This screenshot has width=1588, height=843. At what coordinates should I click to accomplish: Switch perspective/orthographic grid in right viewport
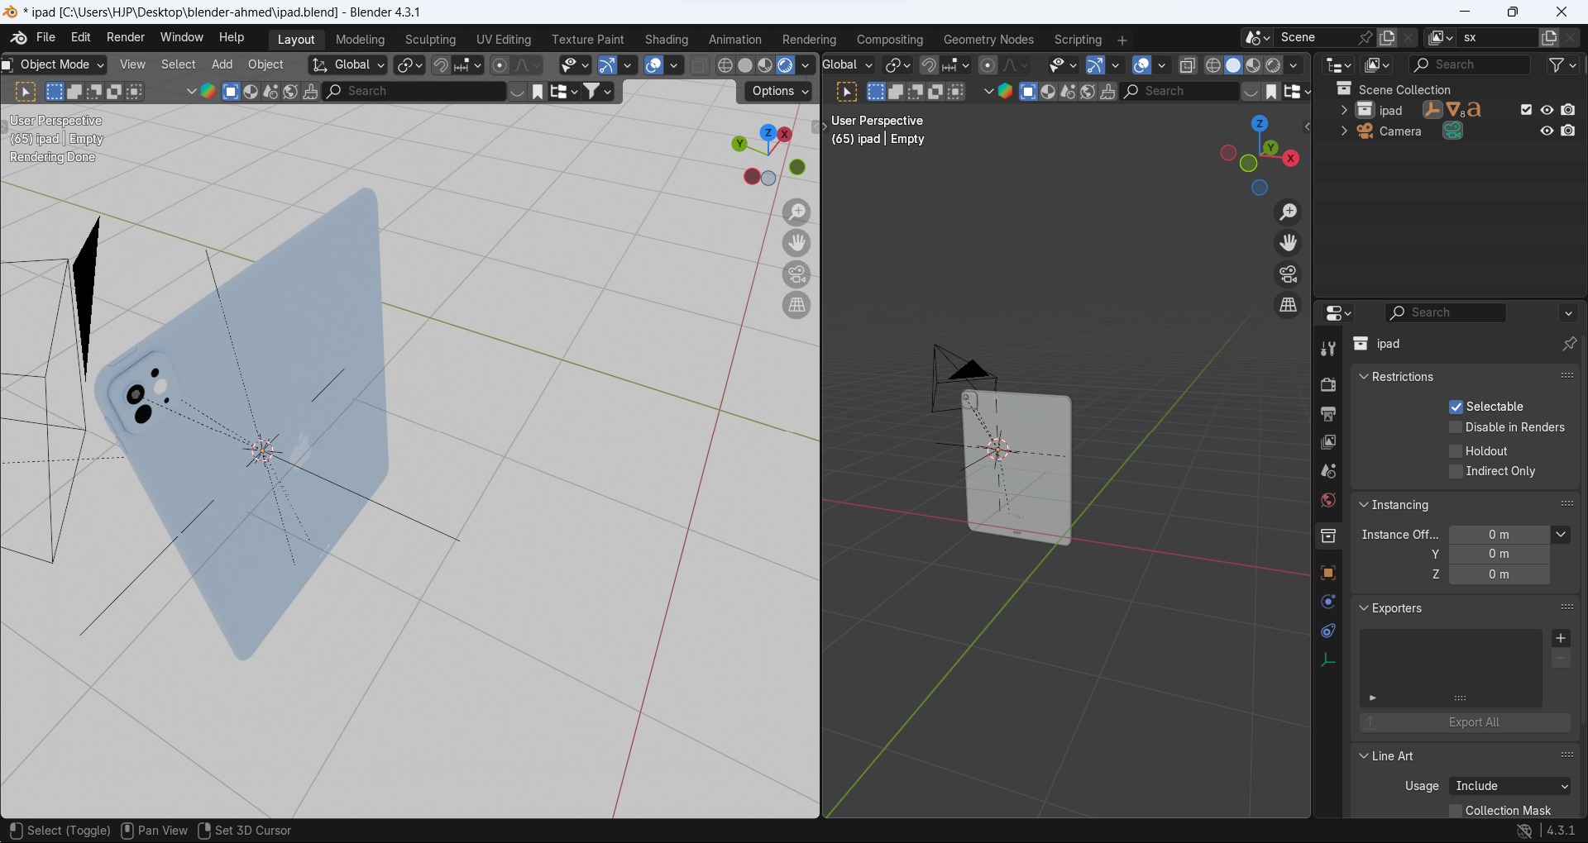tap(1289, 305)
